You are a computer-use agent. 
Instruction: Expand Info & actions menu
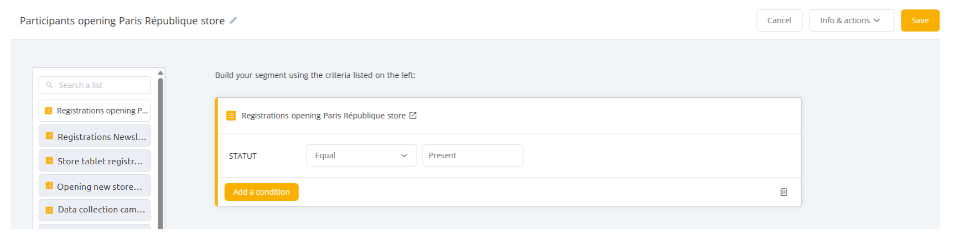coord(851,20)
